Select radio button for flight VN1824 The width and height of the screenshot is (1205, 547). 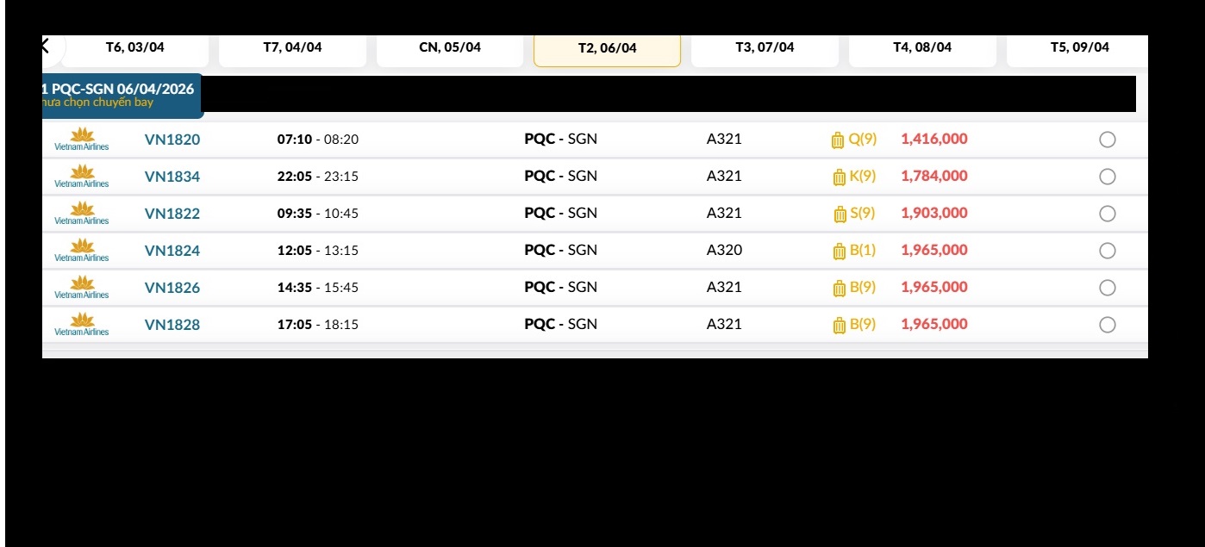[x=1108, y=251]
